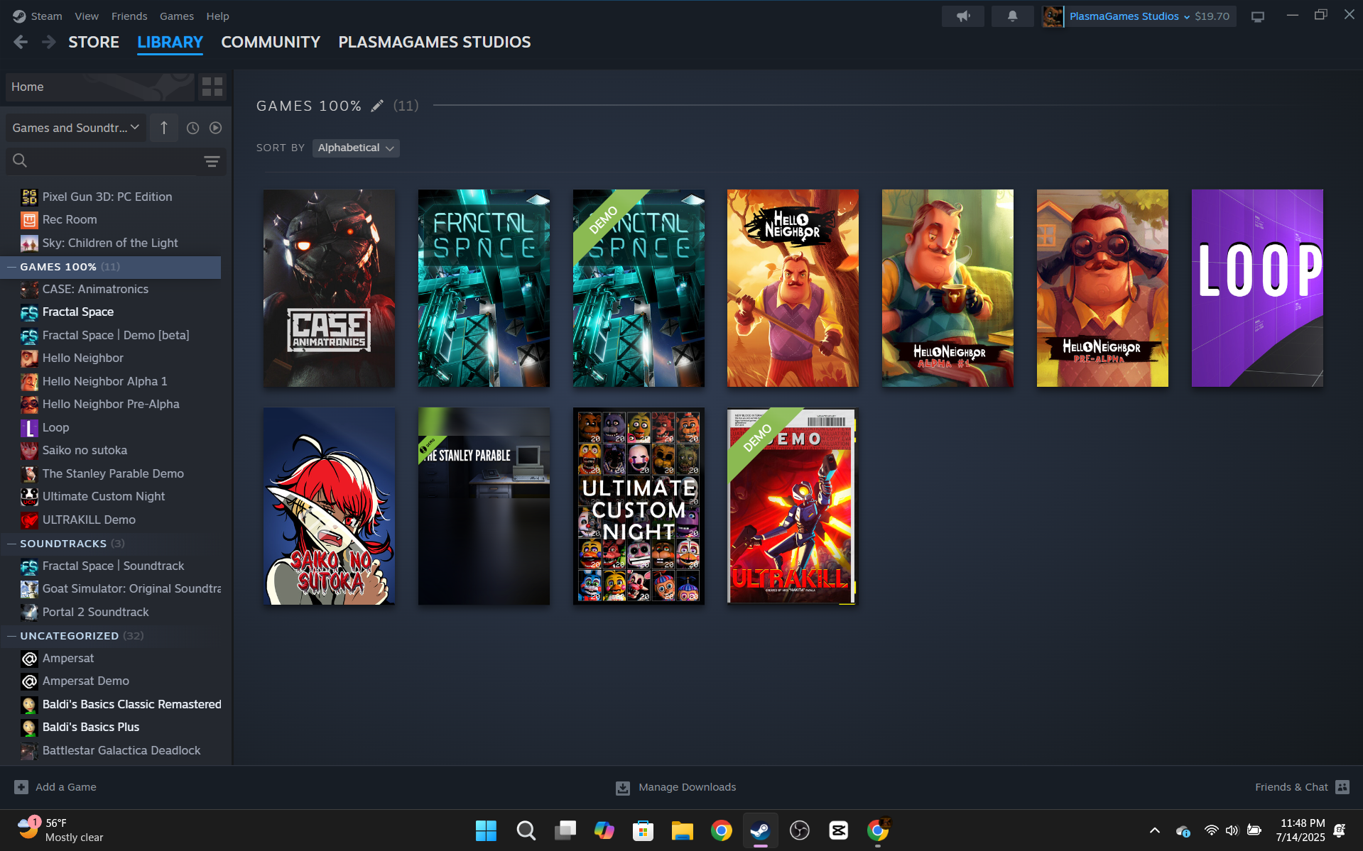Click the wallet balance $19.70
1363x851 pixels.
1212,16
